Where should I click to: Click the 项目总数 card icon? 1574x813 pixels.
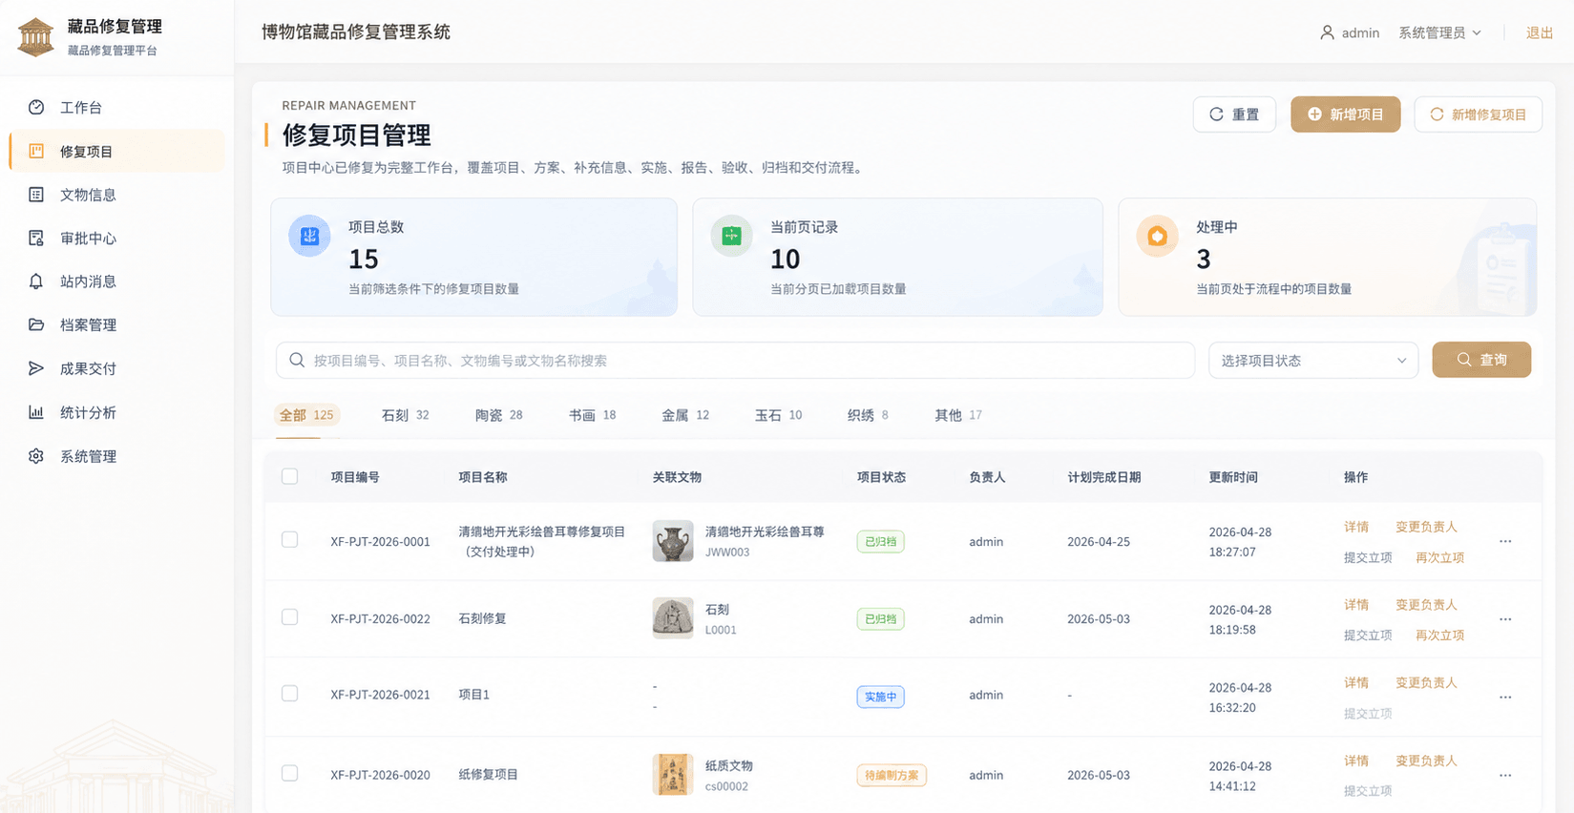click(x=309, y=236)
